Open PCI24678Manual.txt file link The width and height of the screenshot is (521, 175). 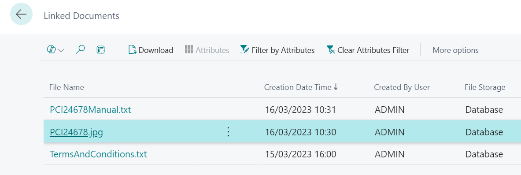click(90, 109)
